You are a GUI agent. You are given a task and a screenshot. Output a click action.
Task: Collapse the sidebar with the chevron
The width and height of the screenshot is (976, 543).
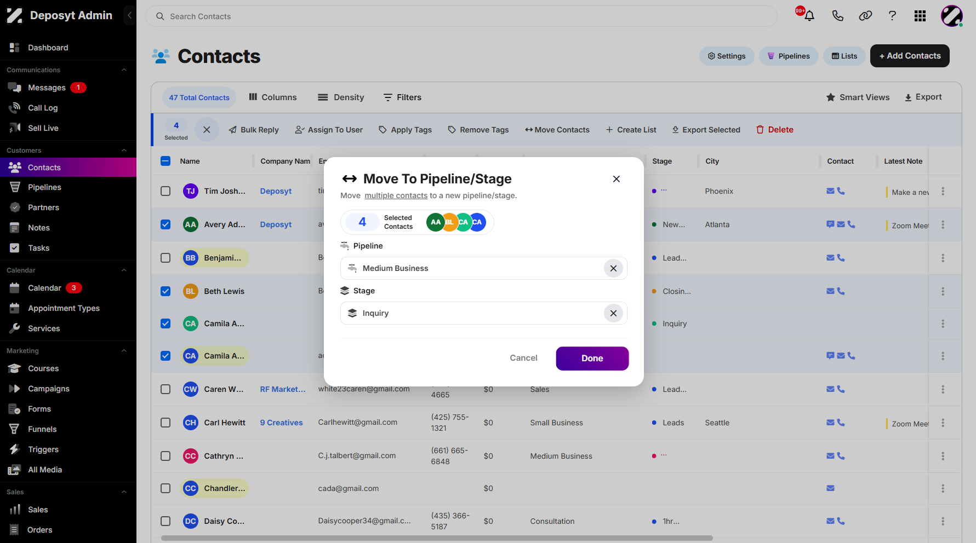tap(129, 15)
